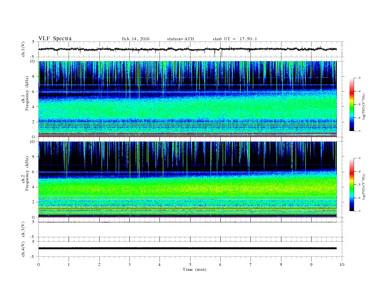Click the "4" kHz tick on ch.1 spectrogram
The width and height of the screenshot is (385, 297).
(x=34, y=107)
